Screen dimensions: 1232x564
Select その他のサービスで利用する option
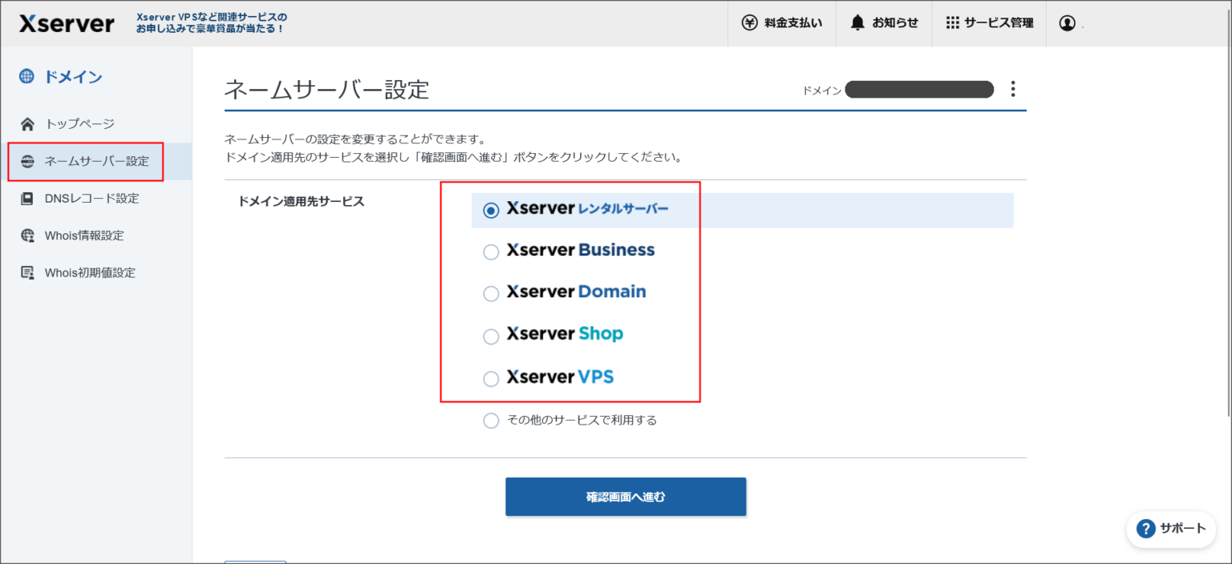(491, 420)
